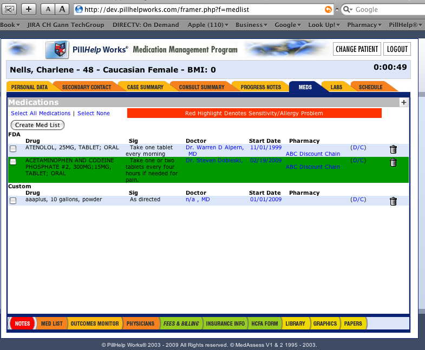Delete the Atenolol medication via trash icon
The height and width of the screenshot is (350, 425).
point(393,149)
